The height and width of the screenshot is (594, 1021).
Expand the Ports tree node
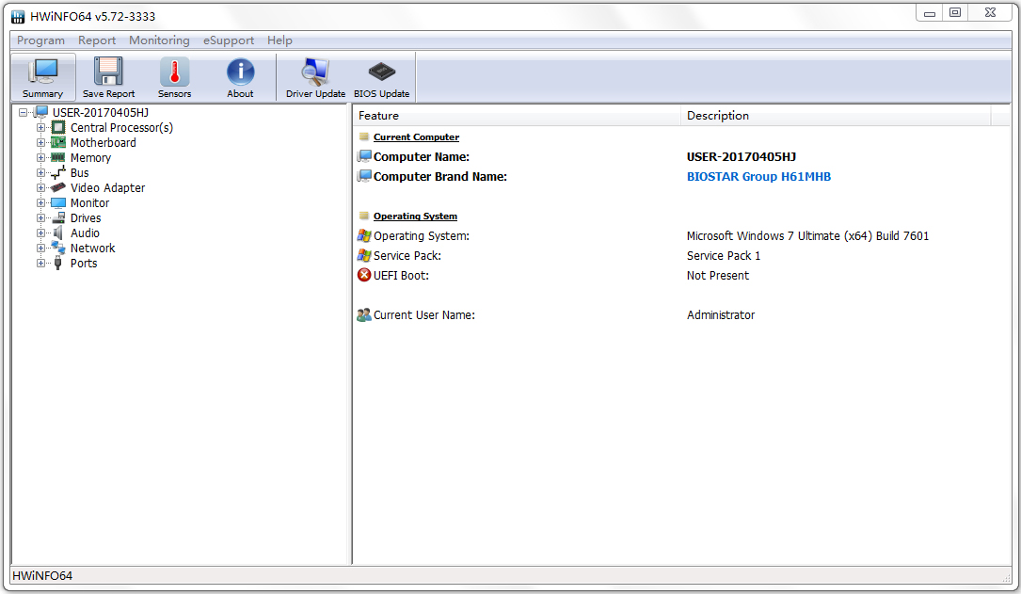(x=40, y=264)
